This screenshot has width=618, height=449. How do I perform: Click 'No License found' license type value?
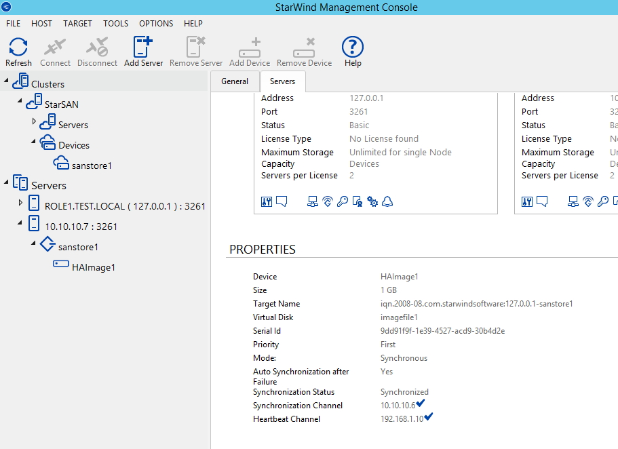(384, 139)
